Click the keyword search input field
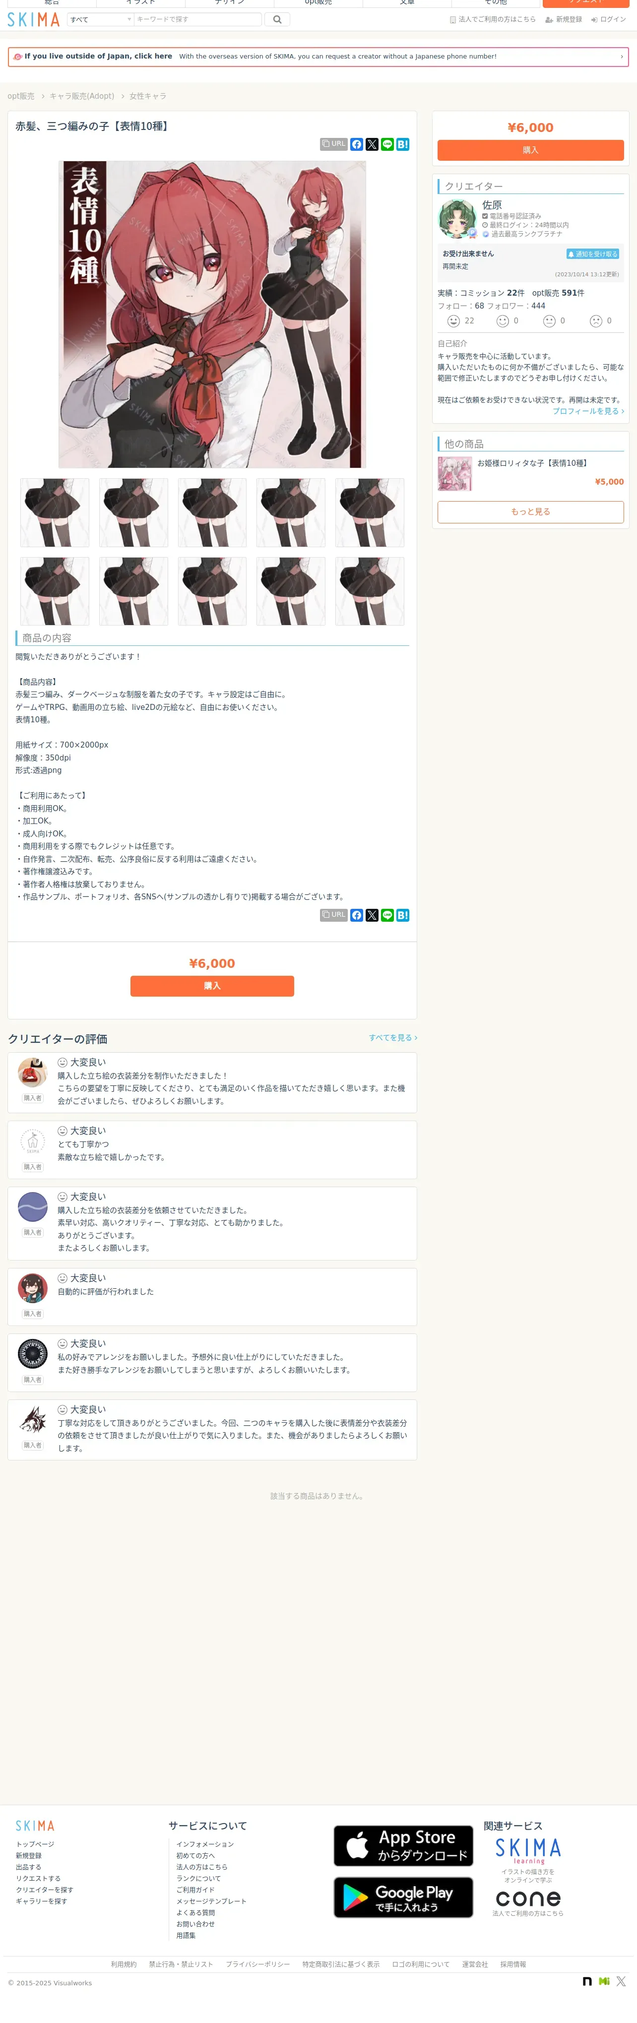Viewport: 637px width, 2023px height. 198,20
